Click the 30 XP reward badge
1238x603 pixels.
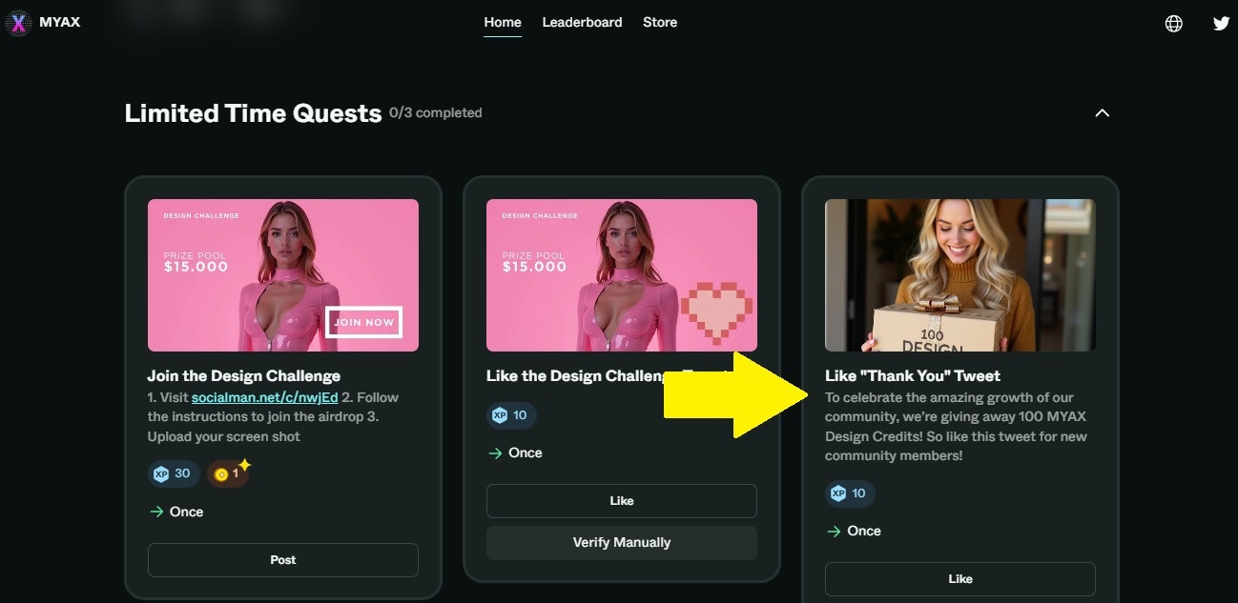[x=173, y=473]
